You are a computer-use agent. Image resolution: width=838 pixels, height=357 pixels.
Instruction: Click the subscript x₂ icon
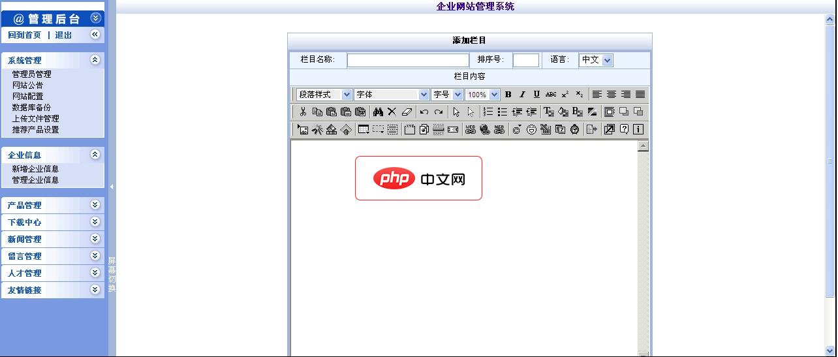(x=580, y=95)
